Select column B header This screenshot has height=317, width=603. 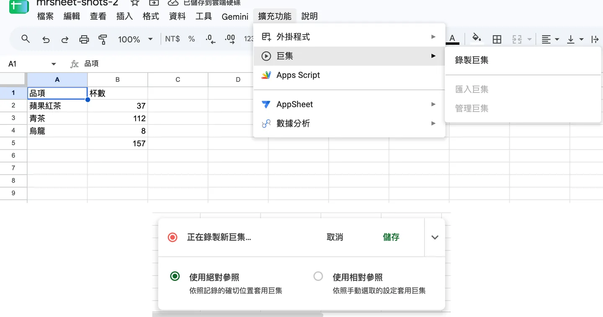tap(118, 80)
